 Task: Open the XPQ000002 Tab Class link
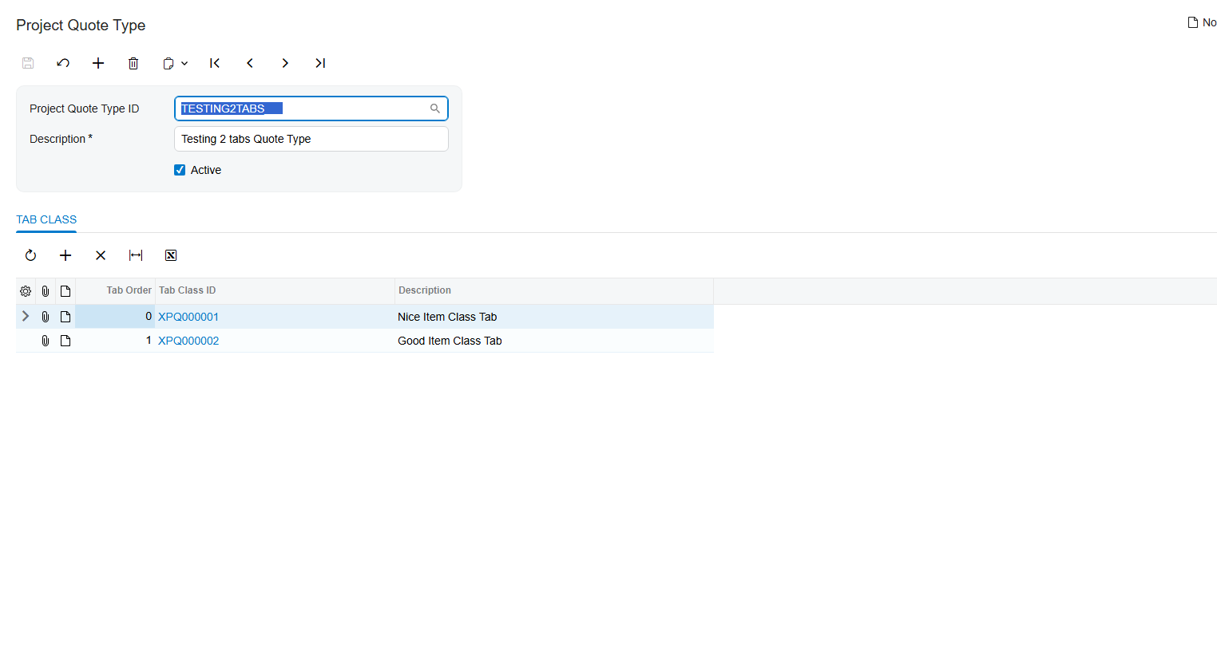pos(188,341)
